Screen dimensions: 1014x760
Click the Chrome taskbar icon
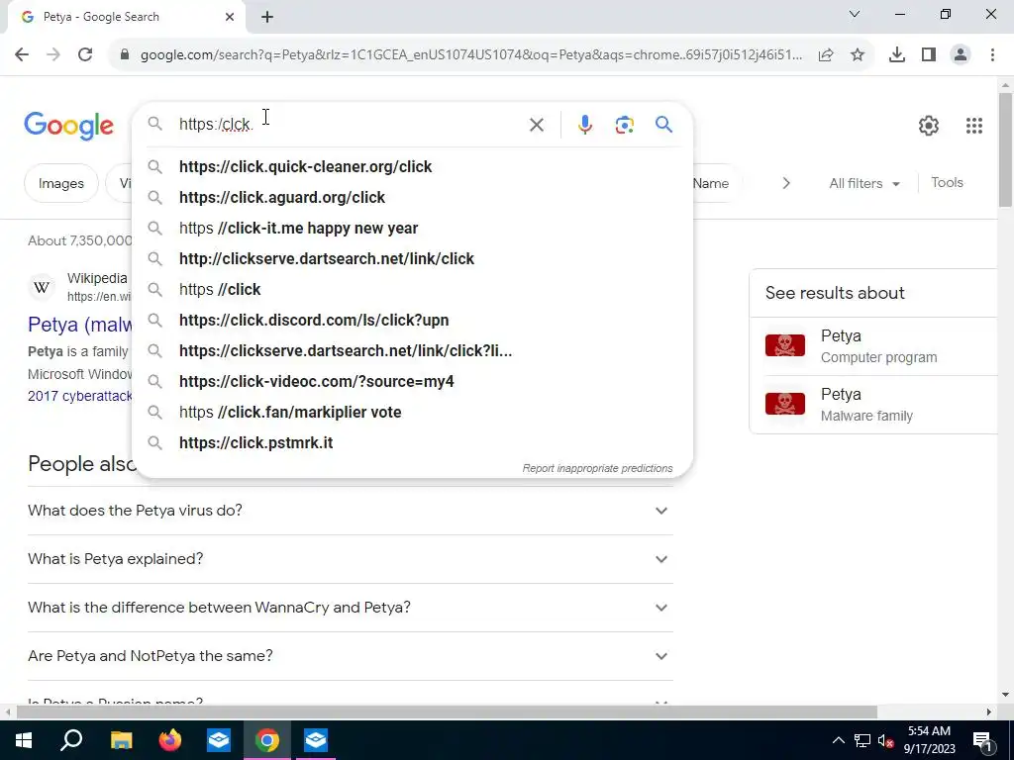pyautogui.click(x=267, y=740)
